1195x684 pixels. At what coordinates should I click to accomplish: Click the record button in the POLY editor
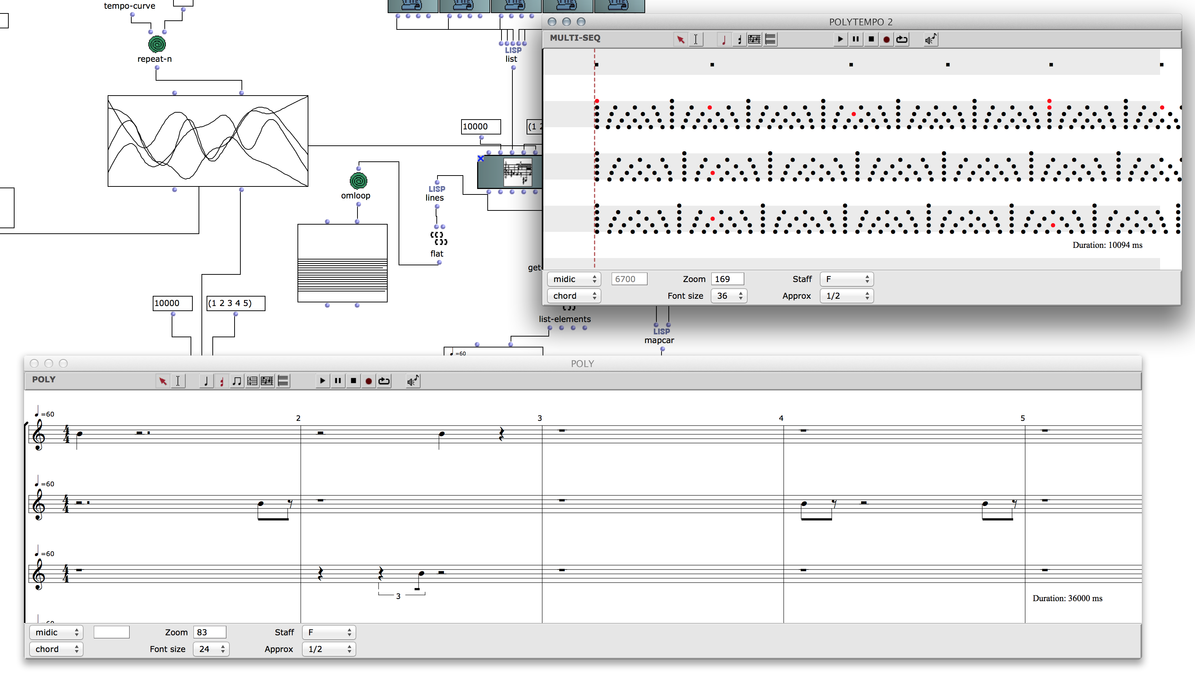coord(368,381)
